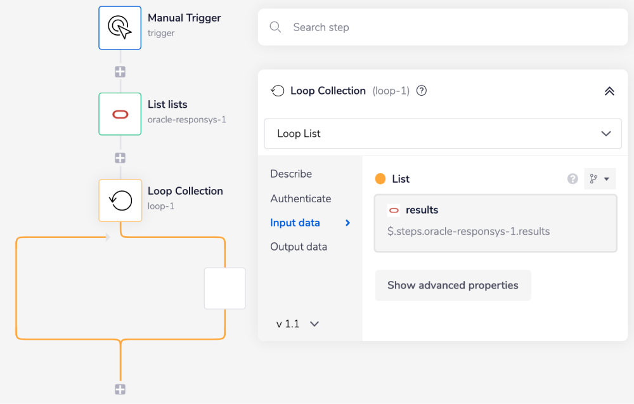
Task: Switch to the Describe tab
Action: [291, 174]
